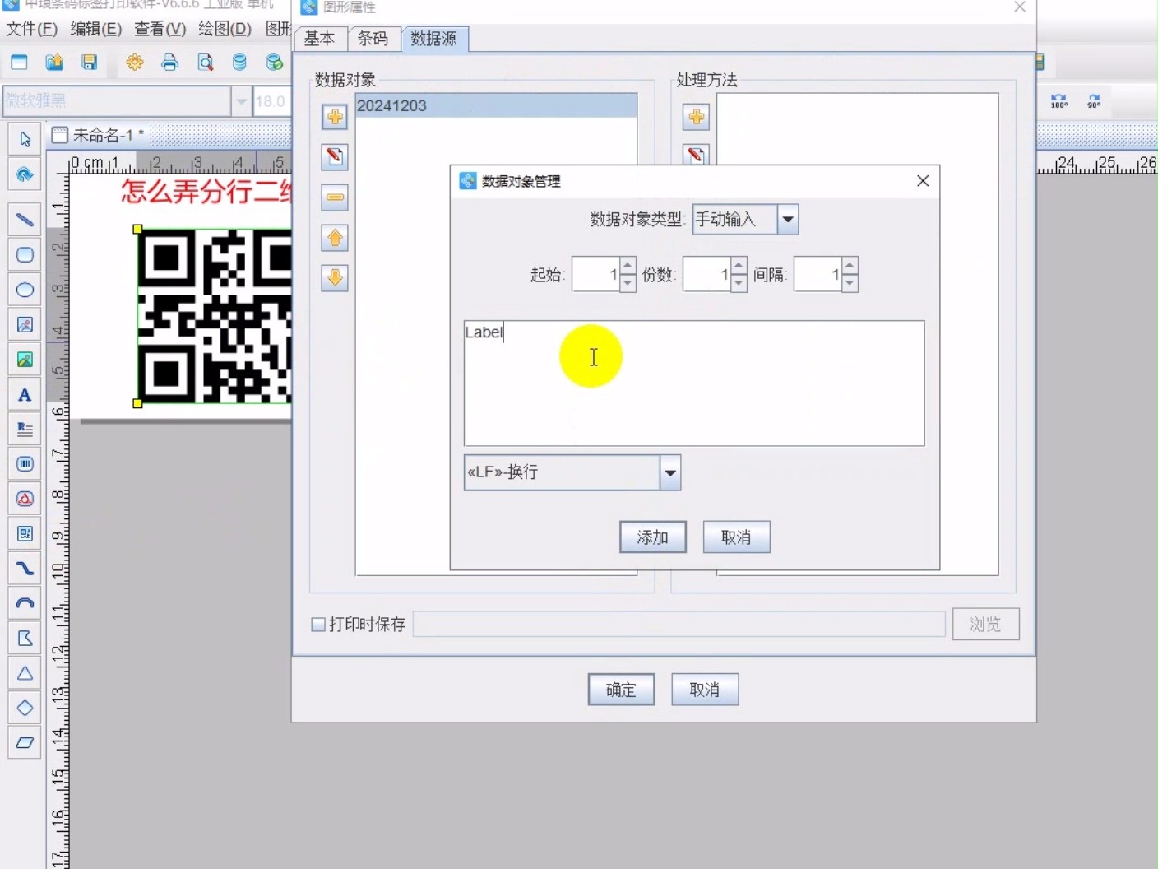
Task: Click 取消 at bottom of 图形属性 dialog
Action: click(705, 690)
